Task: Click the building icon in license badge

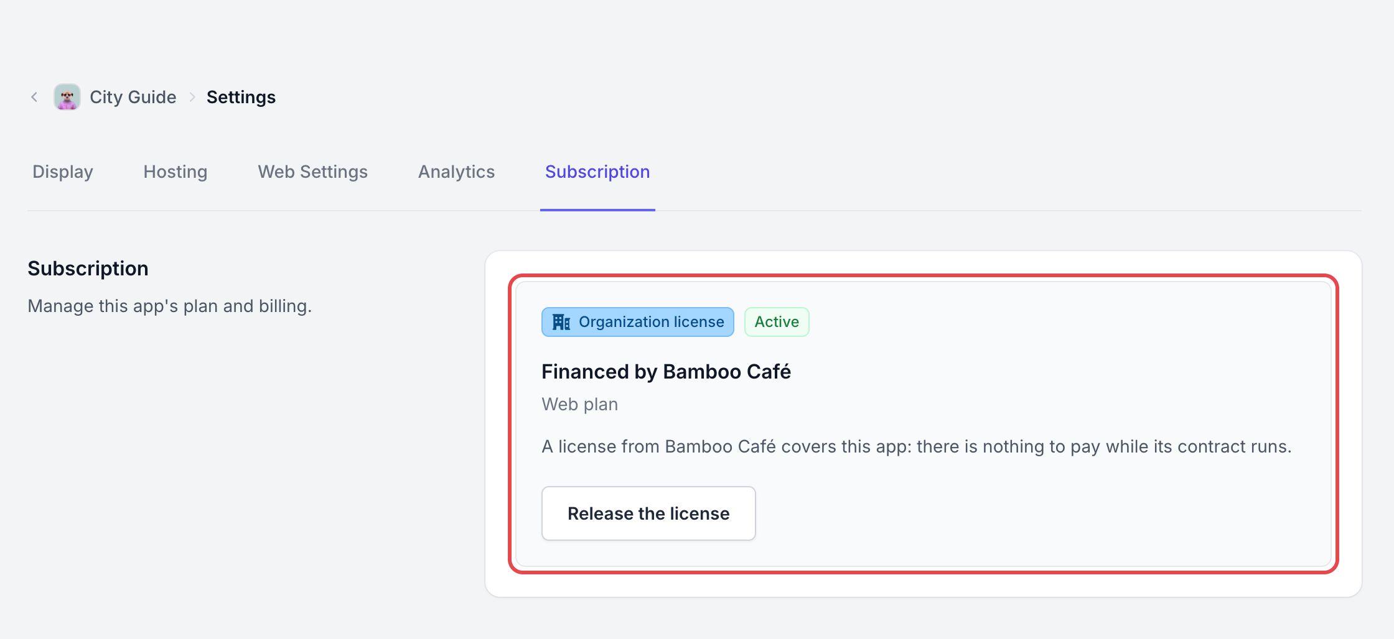Action: pos(561,322)
